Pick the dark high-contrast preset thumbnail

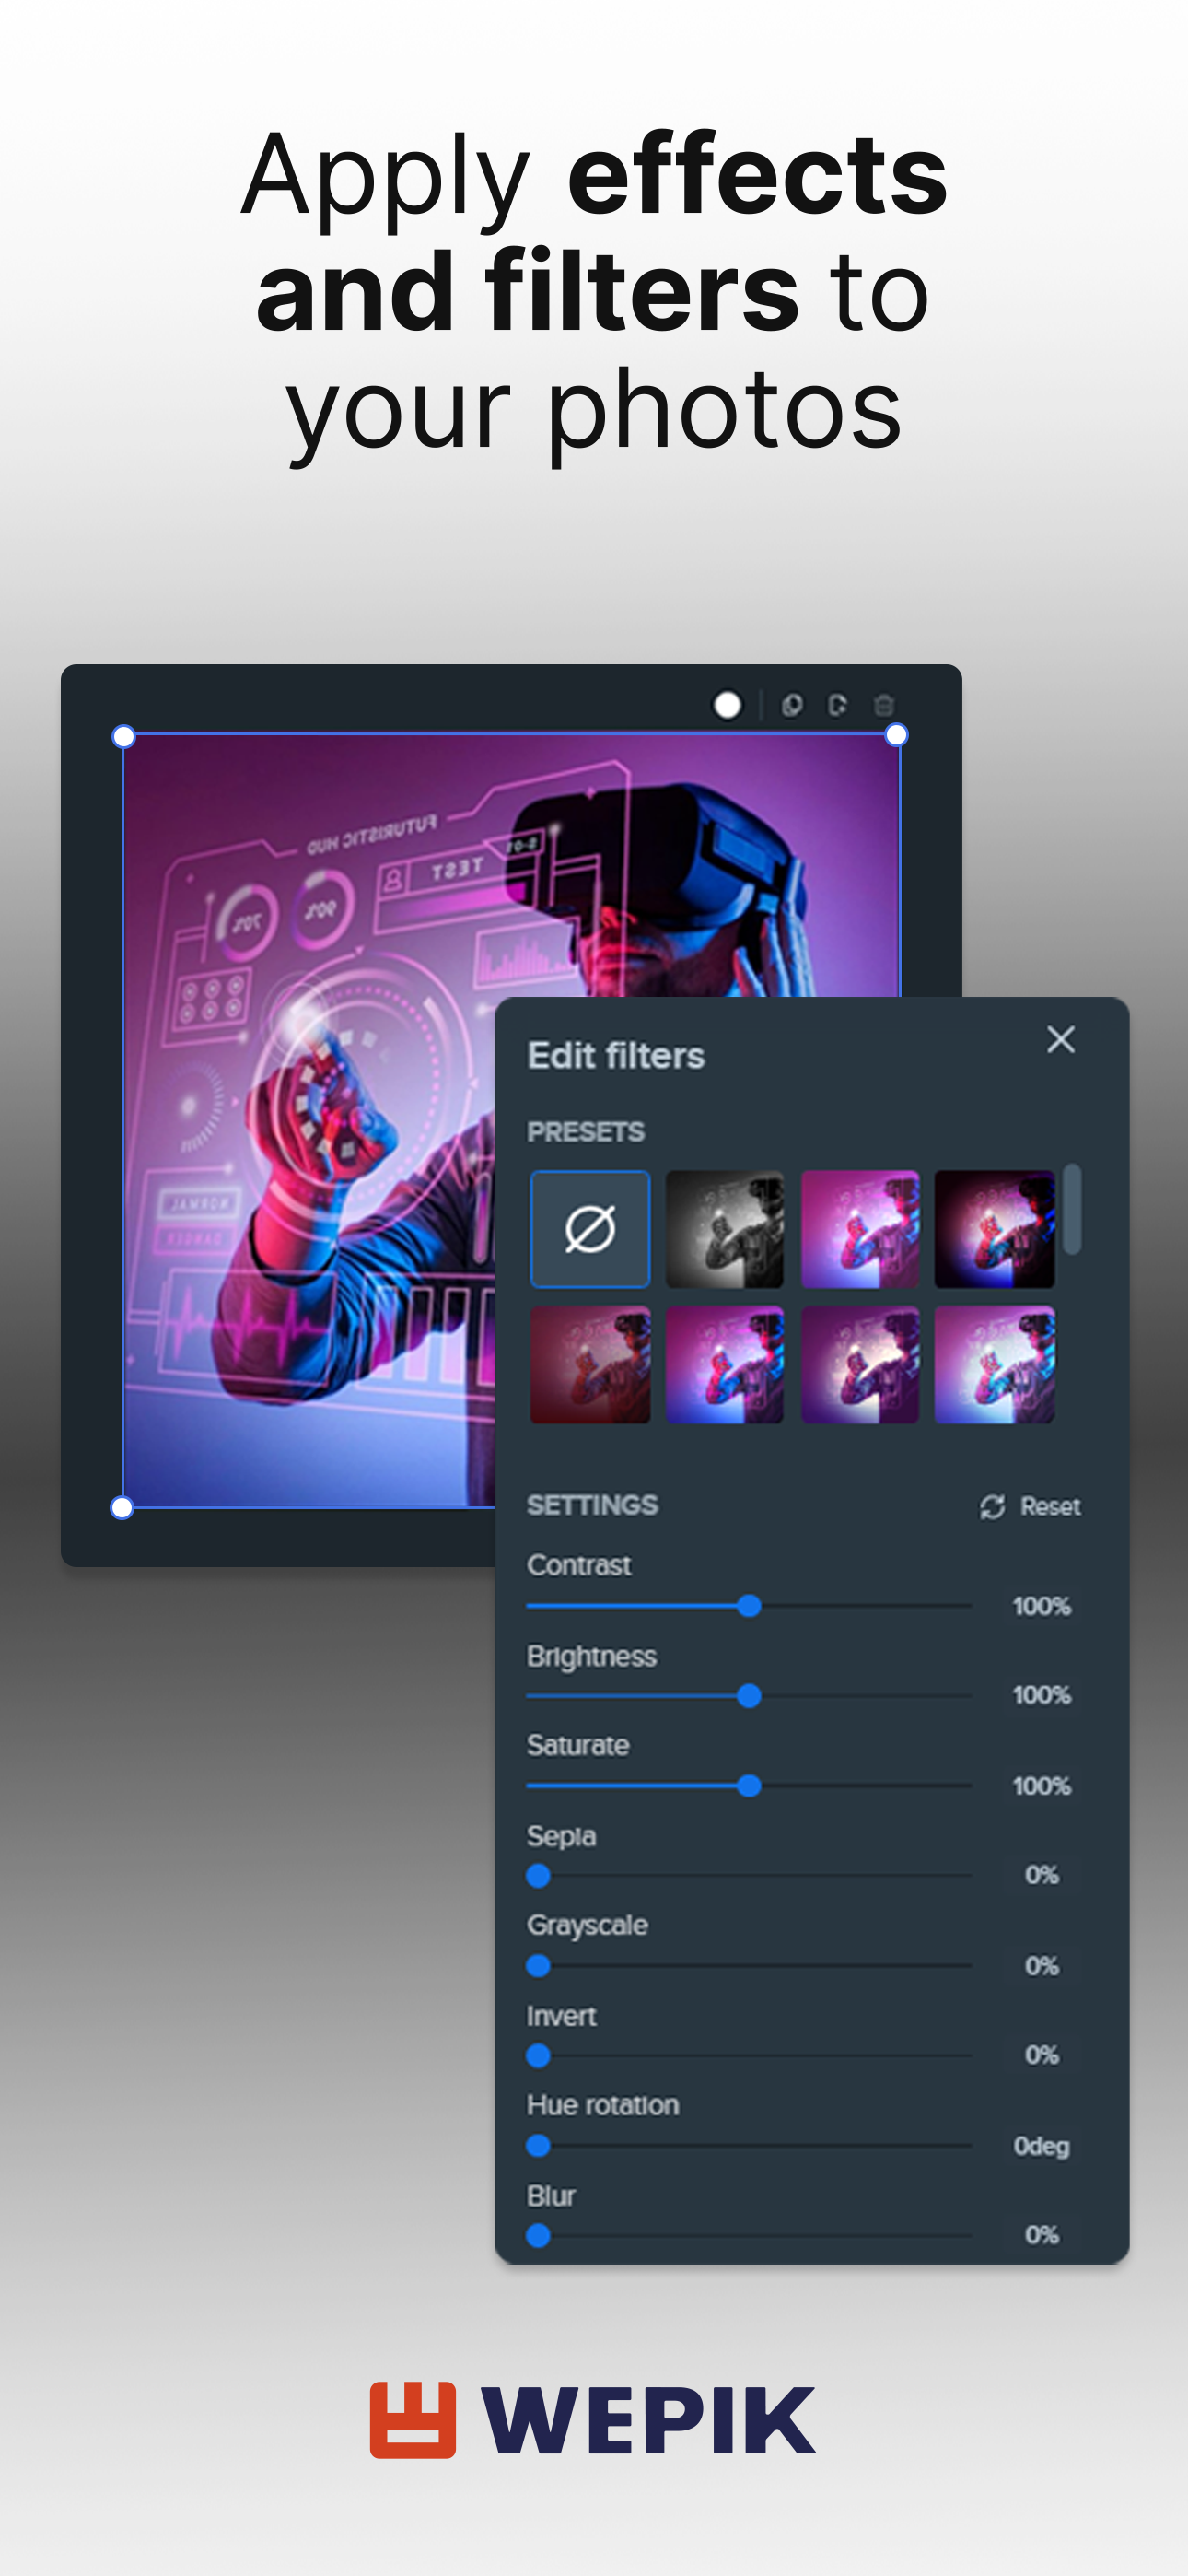tap(994, 1229)
